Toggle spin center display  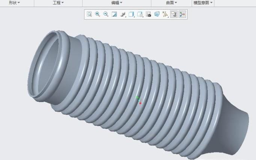point(182,14)
